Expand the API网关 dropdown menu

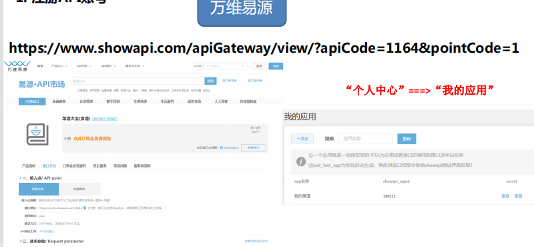pyautogui.click(x=109, y=66)
